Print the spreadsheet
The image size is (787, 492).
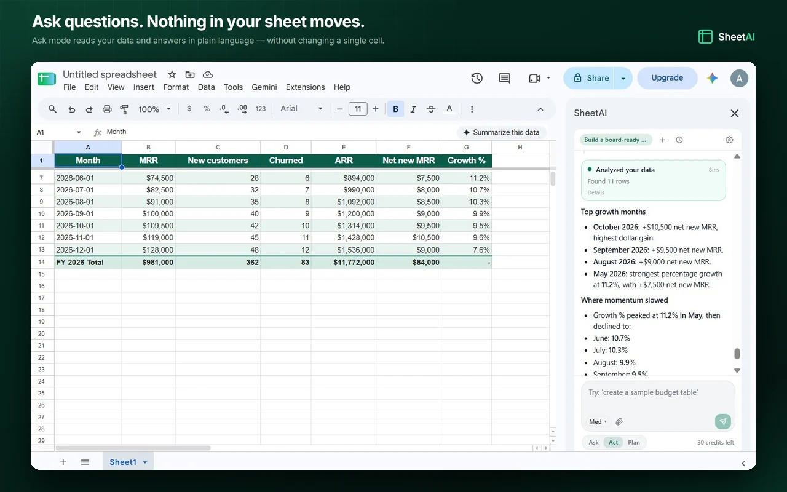[x=107, y=109]
